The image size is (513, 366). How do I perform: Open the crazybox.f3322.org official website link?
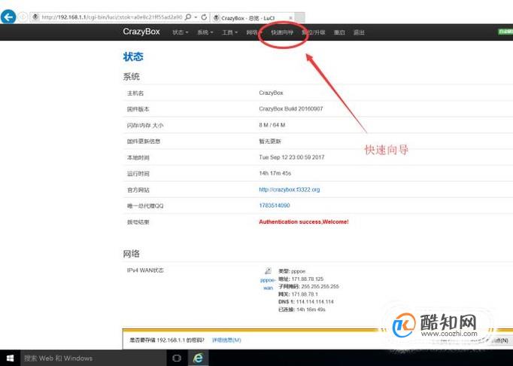click(289, 189)
